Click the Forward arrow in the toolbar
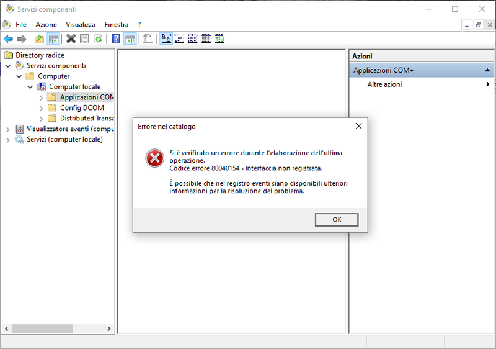This screenshot has width=496, height=349. (21, 39)
